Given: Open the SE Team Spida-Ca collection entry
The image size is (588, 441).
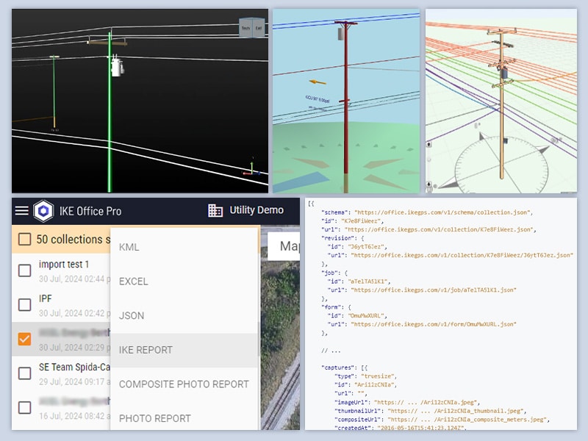Looking at the screenshot, I should [x=73, y=367].
